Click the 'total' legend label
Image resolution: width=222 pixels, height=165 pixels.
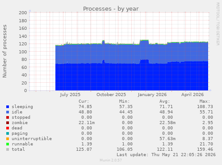pos(18,149)
